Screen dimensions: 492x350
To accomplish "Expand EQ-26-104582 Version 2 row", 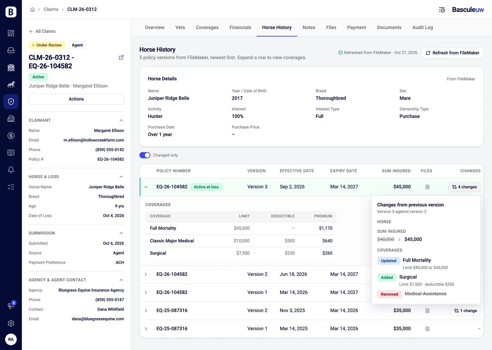I will click(x=146, y=274).
